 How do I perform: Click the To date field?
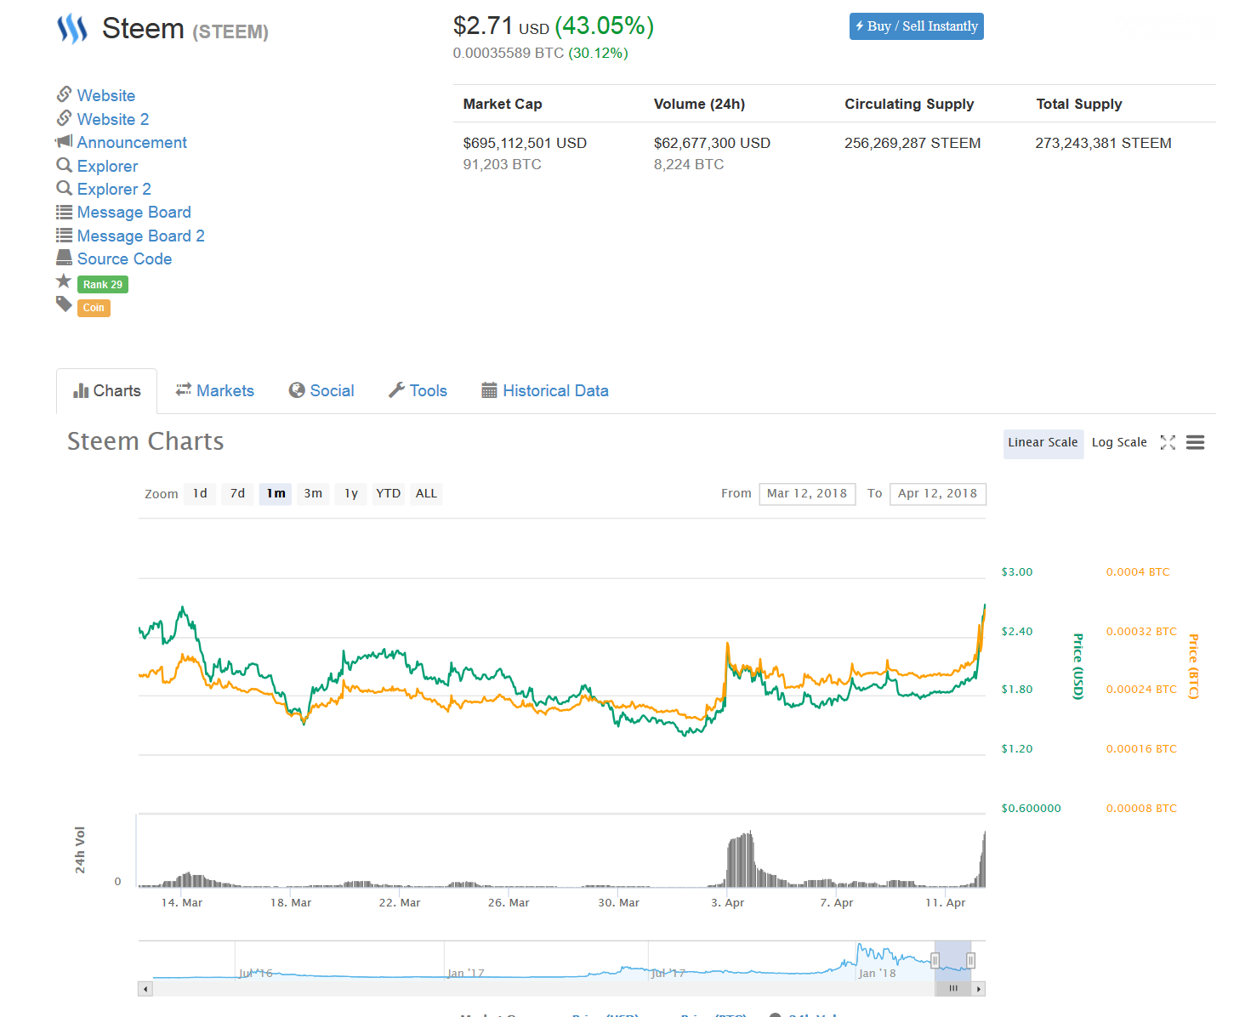click(938, 494)
